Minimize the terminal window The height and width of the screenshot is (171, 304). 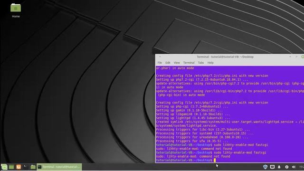click(290, 57)
